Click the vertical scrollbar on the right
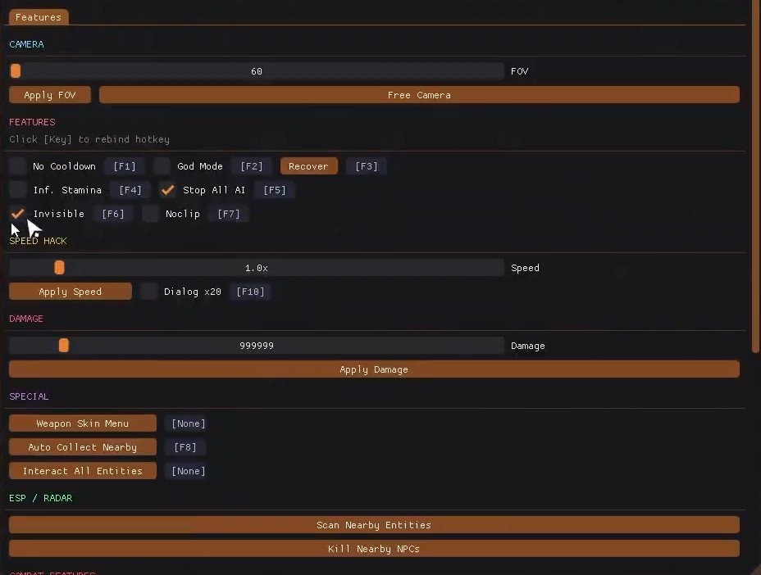761x575 pixels. [754, 177]
